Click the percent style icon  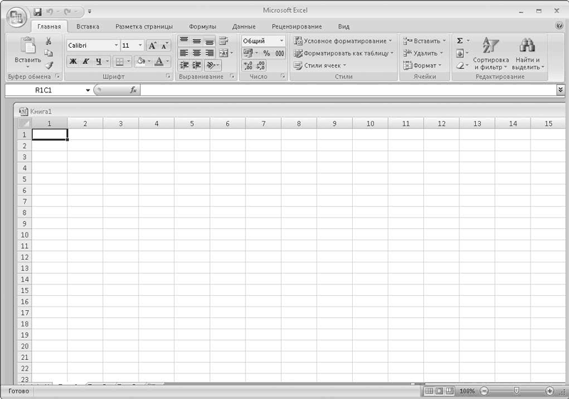pyautogui.click(x=266, y=53)
